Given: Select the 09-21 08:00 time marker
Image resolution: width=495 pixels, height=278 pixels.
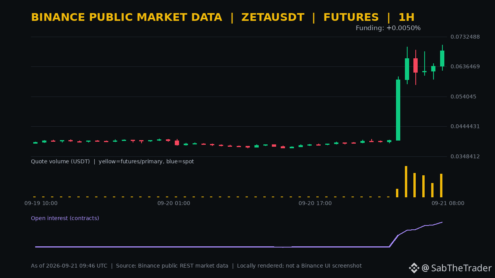Looking at the screenshot, I should (448, 203).
